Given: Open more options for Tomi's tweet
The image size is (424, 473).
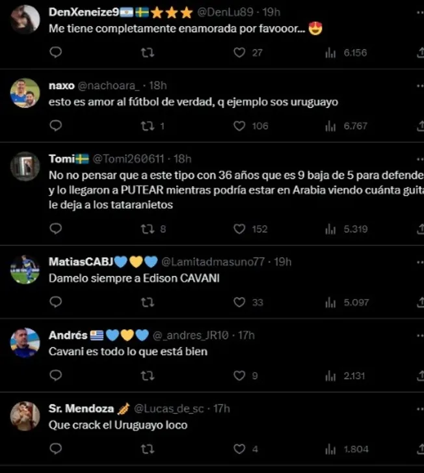Looking at the screenshot, I should coord(420,159).
